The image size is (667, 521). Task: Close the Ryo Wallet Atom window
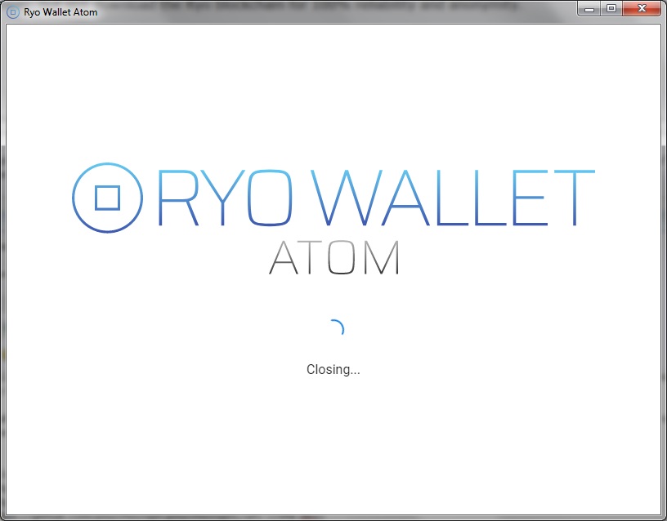pos(642,9)
